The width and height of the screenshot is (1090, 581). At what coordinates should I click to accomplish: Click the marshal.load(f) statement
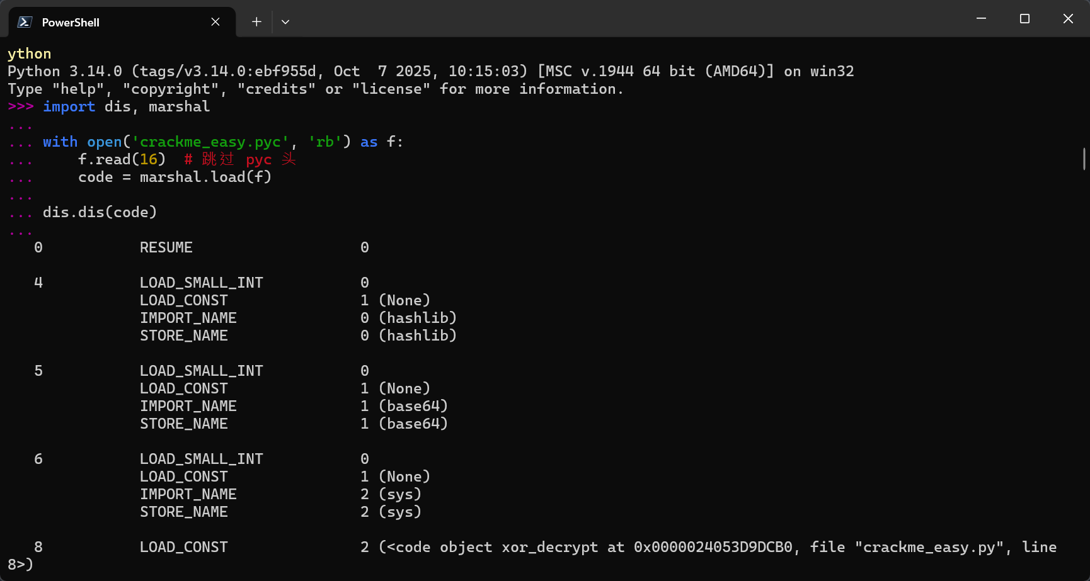click(205, 178)
